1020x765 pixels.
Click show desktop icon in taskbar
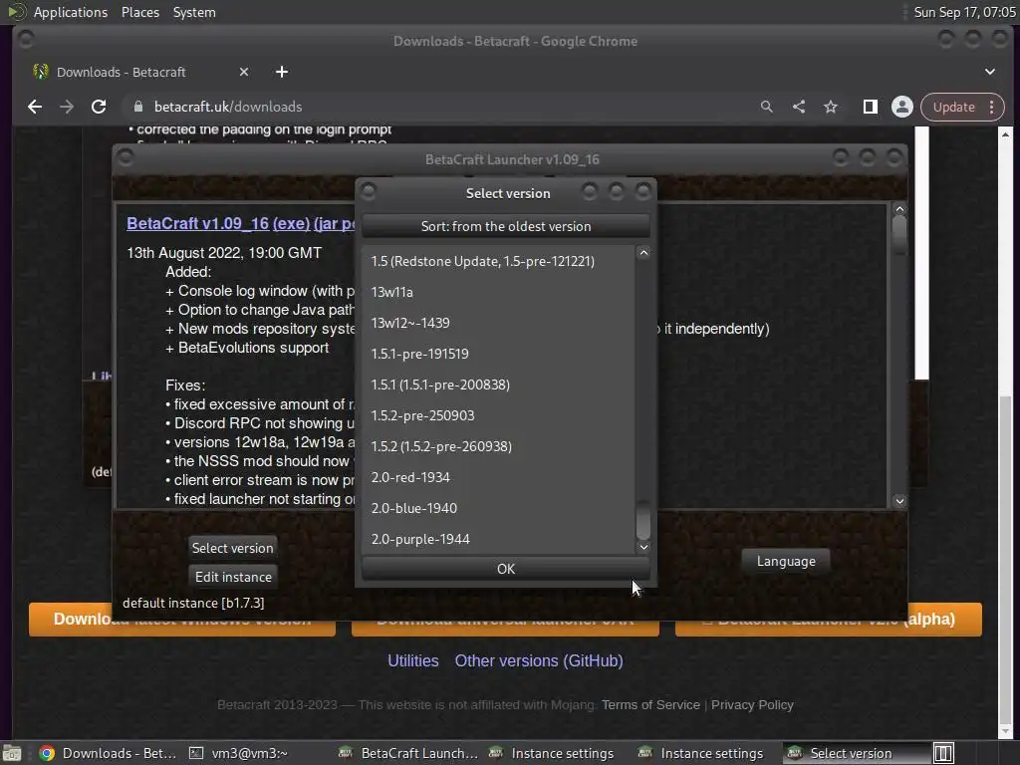point(11,753)
